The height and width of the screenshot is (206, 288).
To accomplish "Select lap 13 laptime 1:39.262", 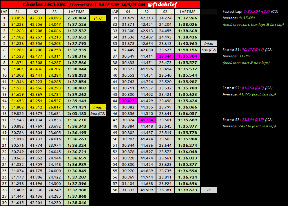I will click(76, 95).
